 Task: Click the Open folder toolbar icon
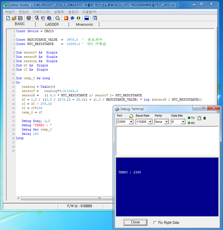coord(14,18)
